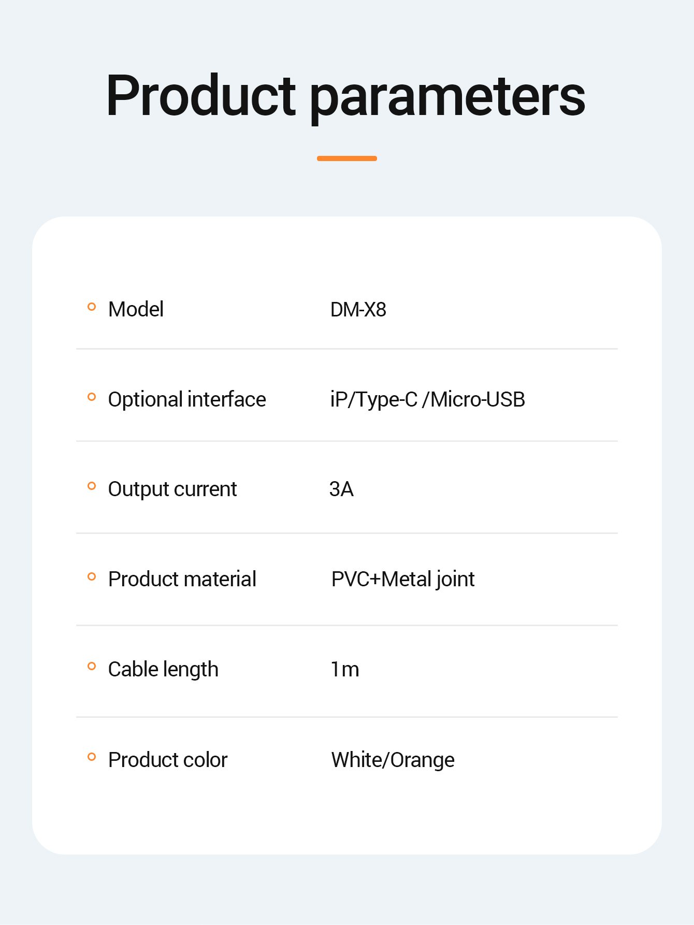
Task: Select the Model label
Action: 136,309
